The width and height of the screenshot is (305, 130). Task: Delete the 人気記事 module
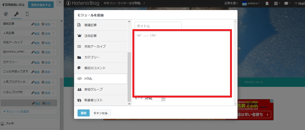point(46,33)
